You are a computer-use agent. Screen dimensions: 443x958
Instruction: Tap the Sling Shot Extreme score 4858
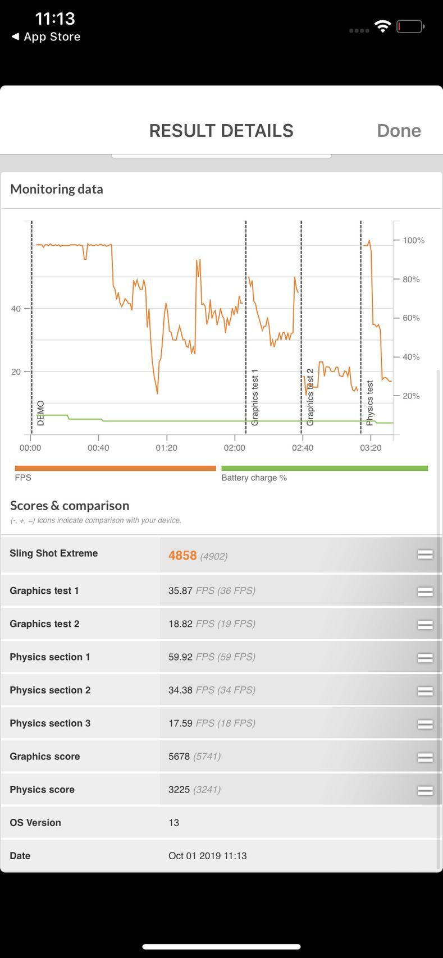tap(182, 556)
